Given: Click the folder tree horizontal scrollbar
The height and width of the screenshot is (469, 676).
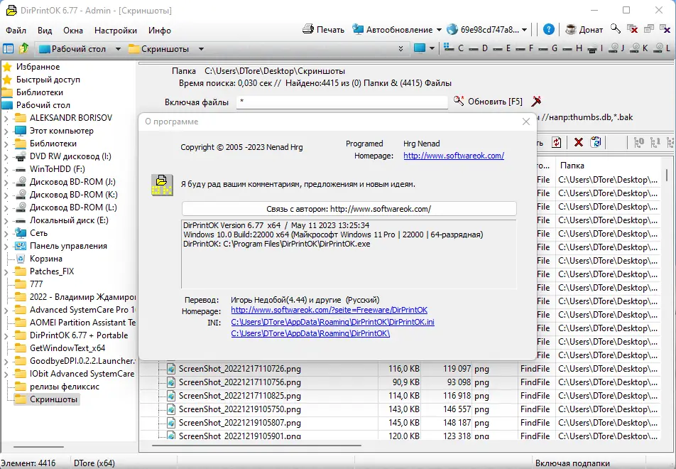Looking at the screenshot, I should coord(38,446).
